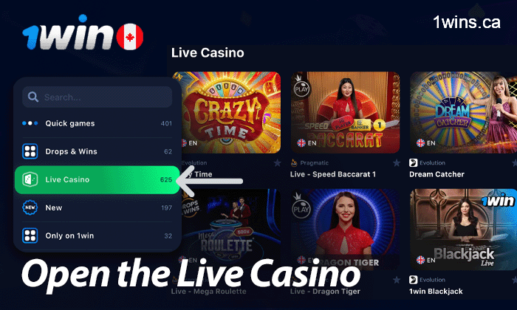
Task: Click the Live - Speed Baccarat 1 title
Action: tap(332, 174)
